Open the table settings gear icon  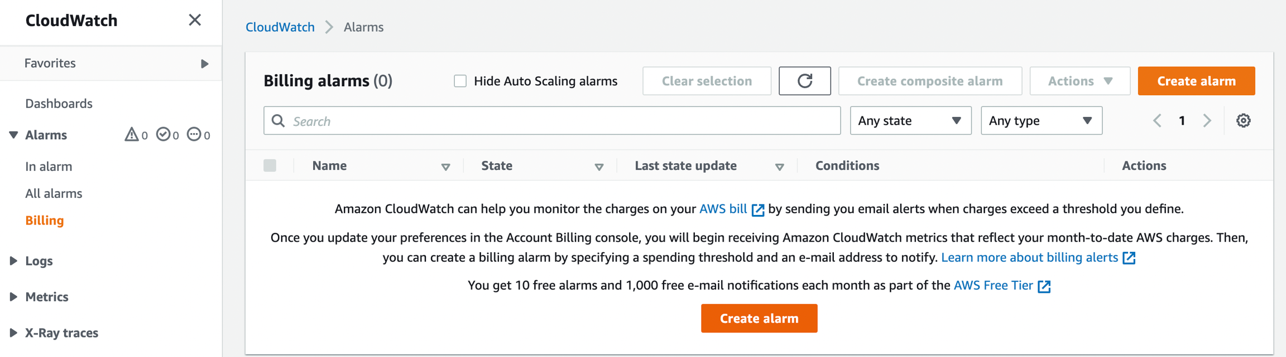[1243, 120]
